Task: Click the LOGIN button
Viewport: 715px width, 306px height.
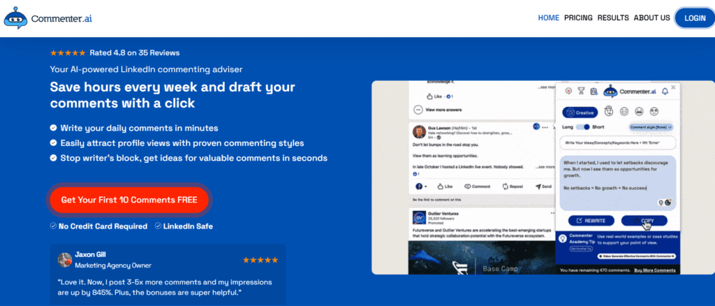Action: (695, 17)
